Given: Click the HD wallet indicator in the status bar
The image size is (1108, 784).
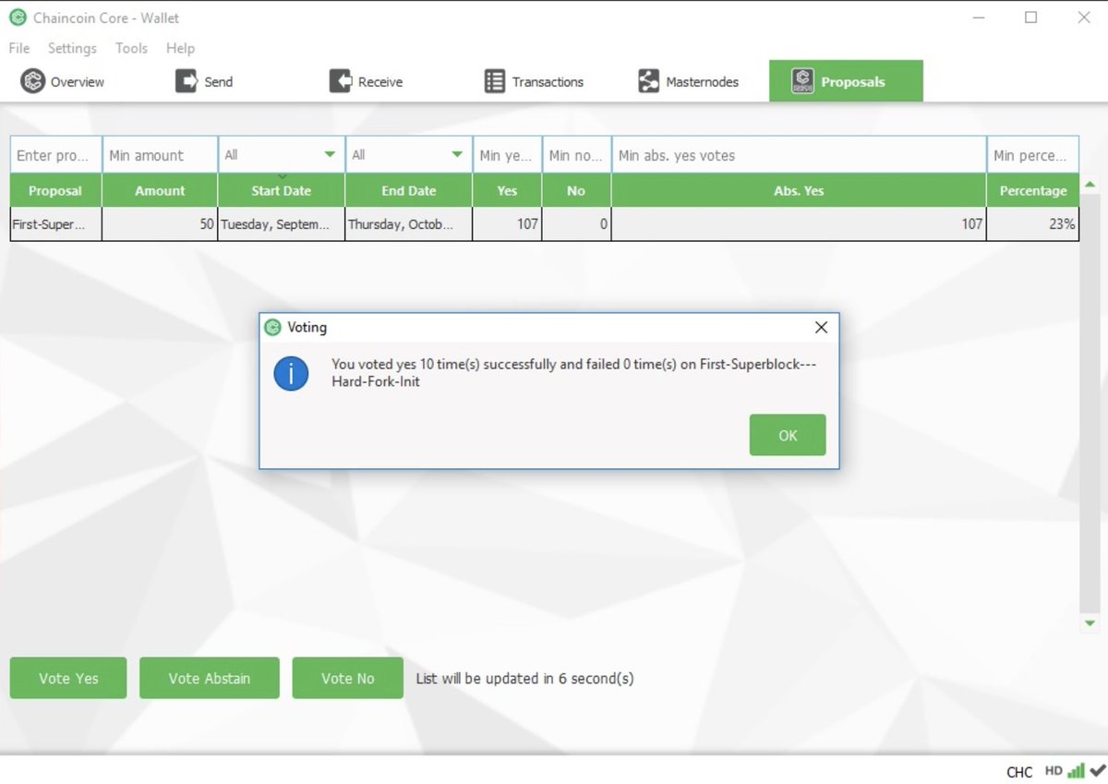Looking at the screenshot, I should tap(1054, 770).
